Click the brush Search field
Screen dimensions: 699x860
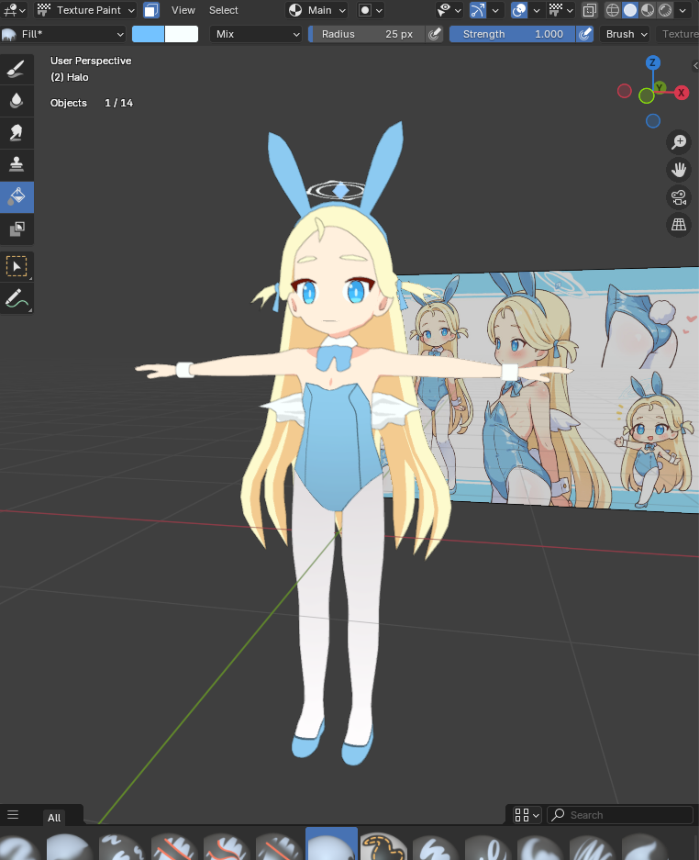619,815
